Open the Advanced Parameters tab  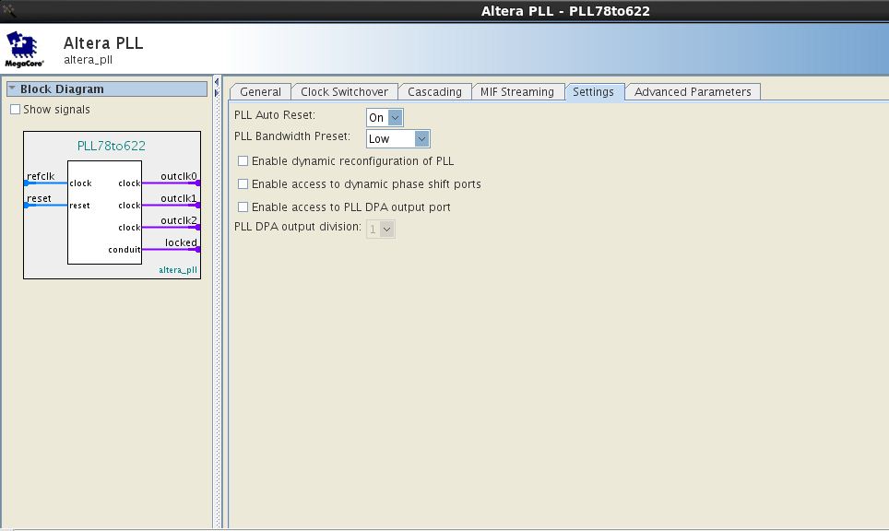pos(693,92)
